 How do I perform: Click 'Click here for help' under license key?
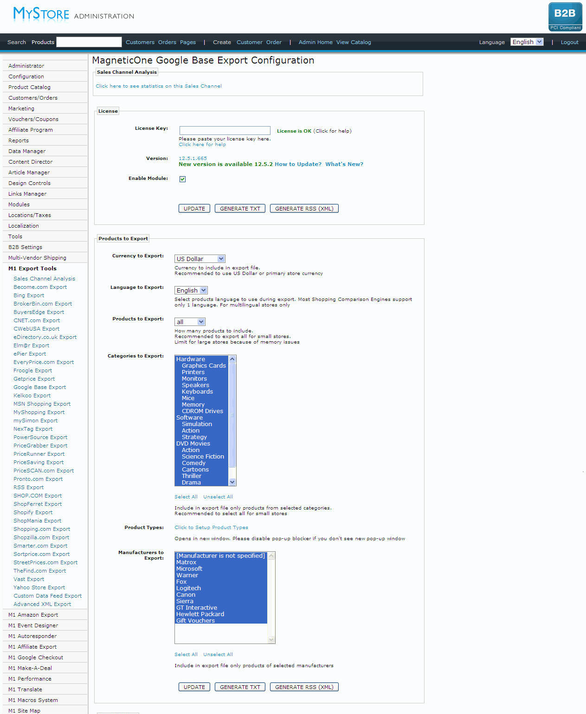[202, 144]
